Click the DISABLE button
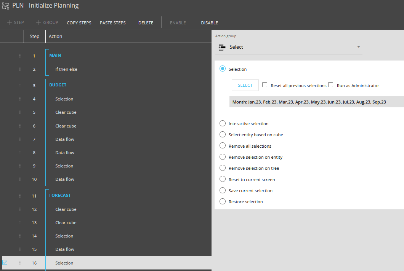This screenshot has height=271, width=404. tap(210, 23)
